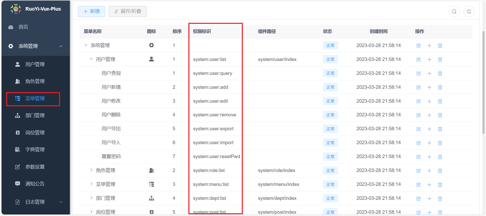Viewport: 486px width, 216px height.
Task: Edit the 用户查询 row
Action: pos(418,73)
